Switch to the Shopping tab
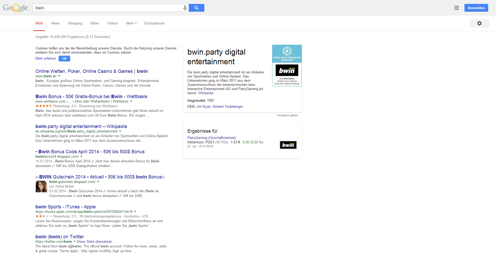This screenshot has width=496, height=256. 75,23
